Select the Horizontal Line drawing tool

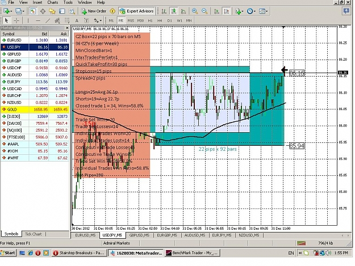38,20
